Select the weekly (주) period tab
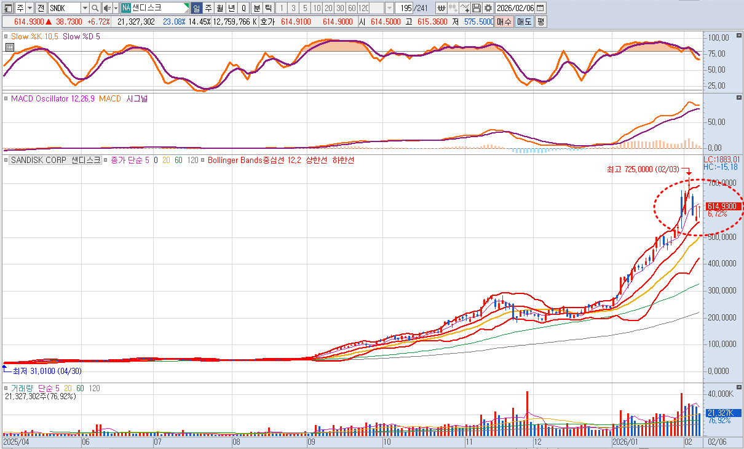The height and width of the screenshot is (449, 744). 208,8
